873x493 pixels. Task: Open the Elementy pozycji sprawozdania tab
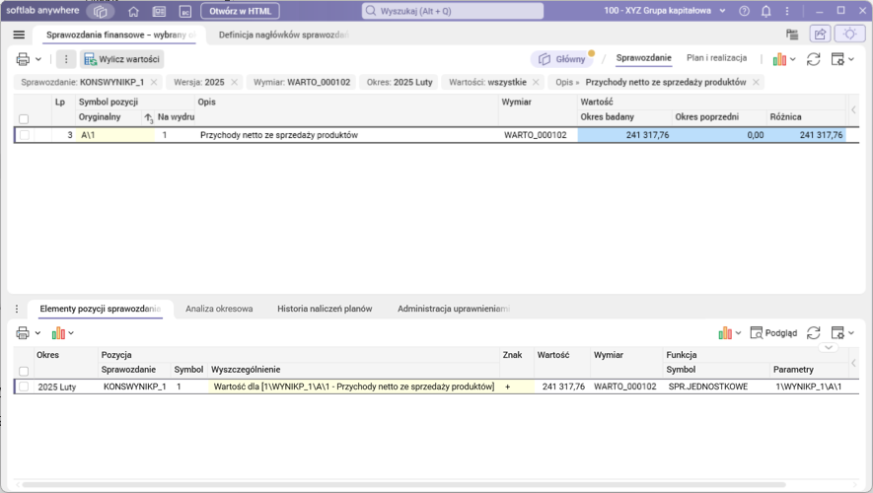point(101,309)
